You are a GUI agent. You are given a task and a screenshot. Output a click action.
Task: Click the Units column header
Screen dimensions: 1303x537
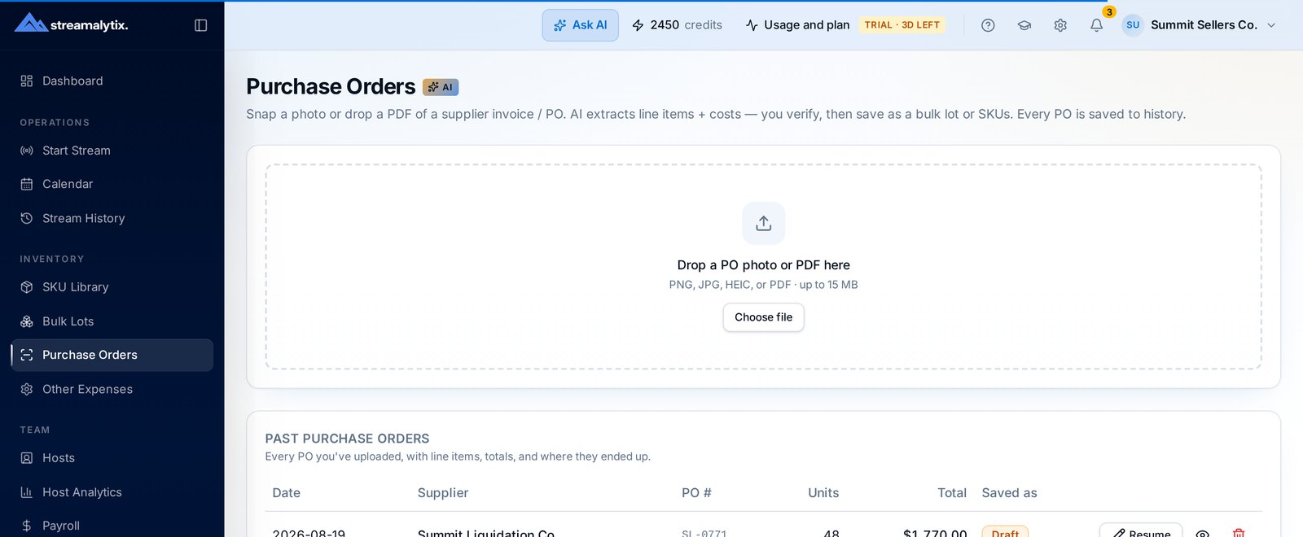tap(823, 493)
